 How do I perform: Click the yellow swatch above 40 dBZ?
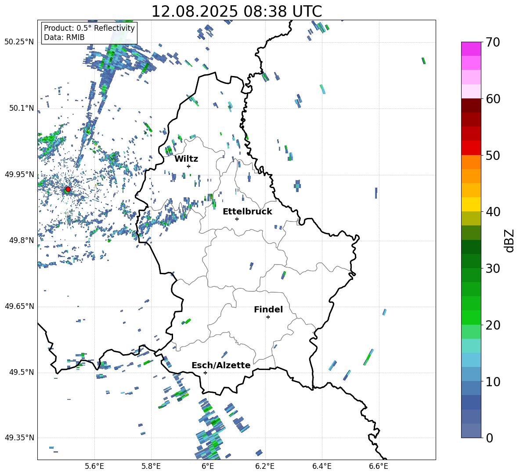coord(471,204)
